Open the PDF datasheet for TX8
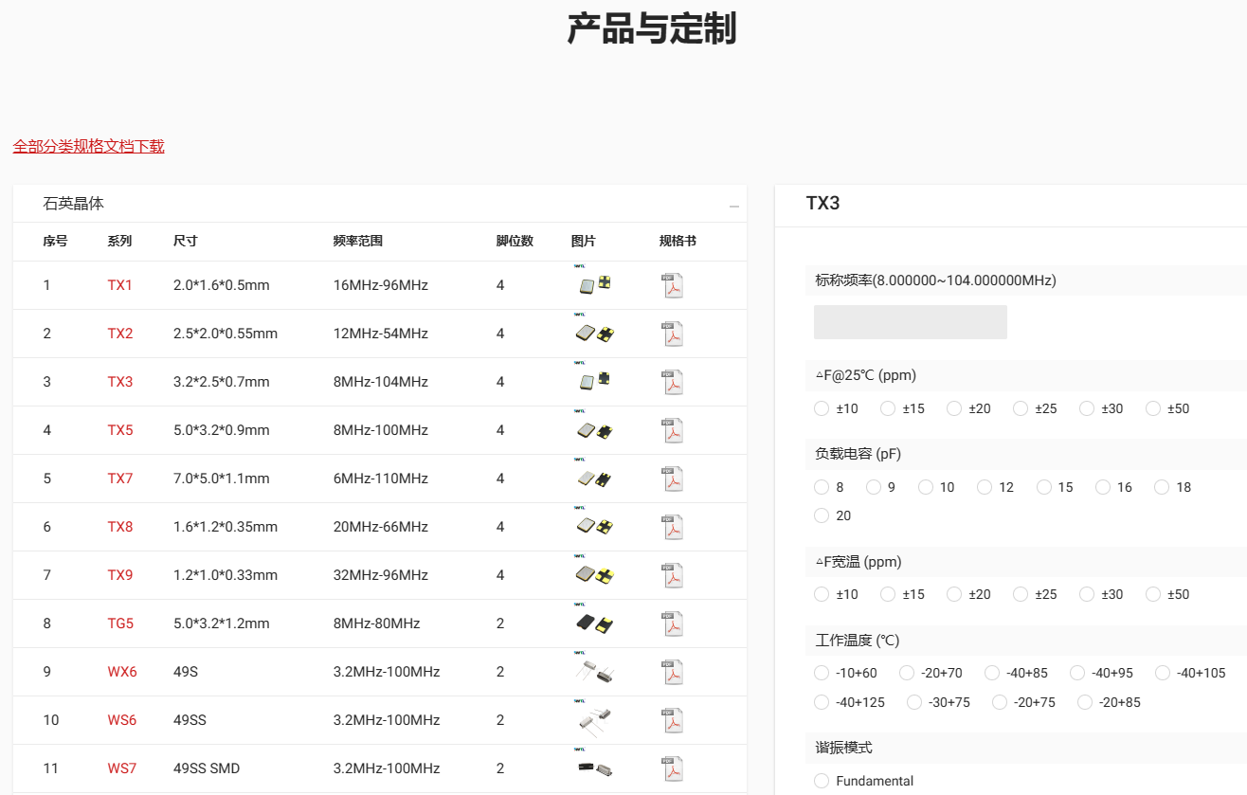 point(672,527)
